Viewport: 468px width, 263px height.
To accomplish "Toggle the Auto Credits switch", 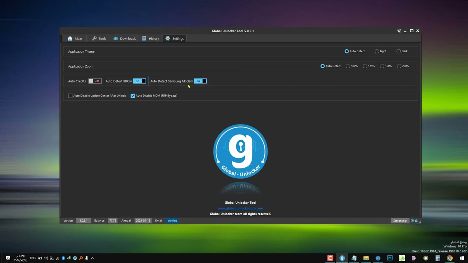I will click(95, 81).
